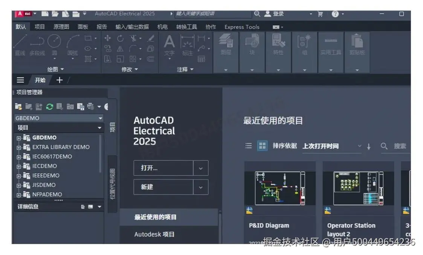The image size is (423, 255).
Task: Expand the EXTRA LIBRARY DEMO node
Action: (18, 148)
